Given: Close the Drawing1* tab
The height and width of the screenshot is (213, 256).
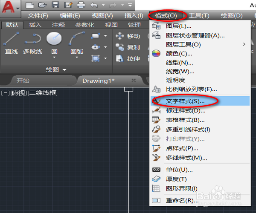Looking at the screenshot, I should tap(134, 81).
